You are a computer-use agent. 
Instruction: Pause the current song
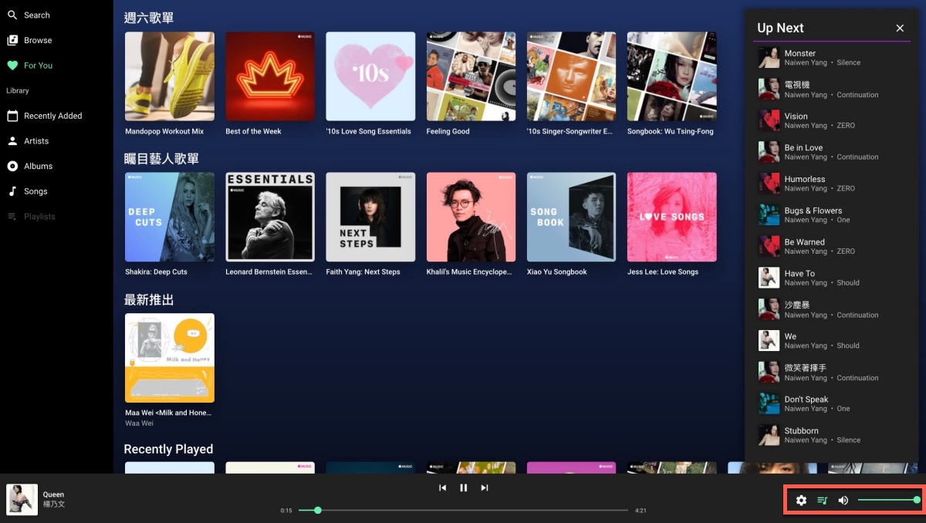point(464,488)
